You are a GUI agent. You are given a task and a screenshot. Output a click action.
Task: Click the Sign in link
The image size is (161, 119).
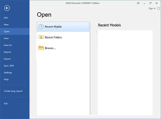tap(152, 8)
